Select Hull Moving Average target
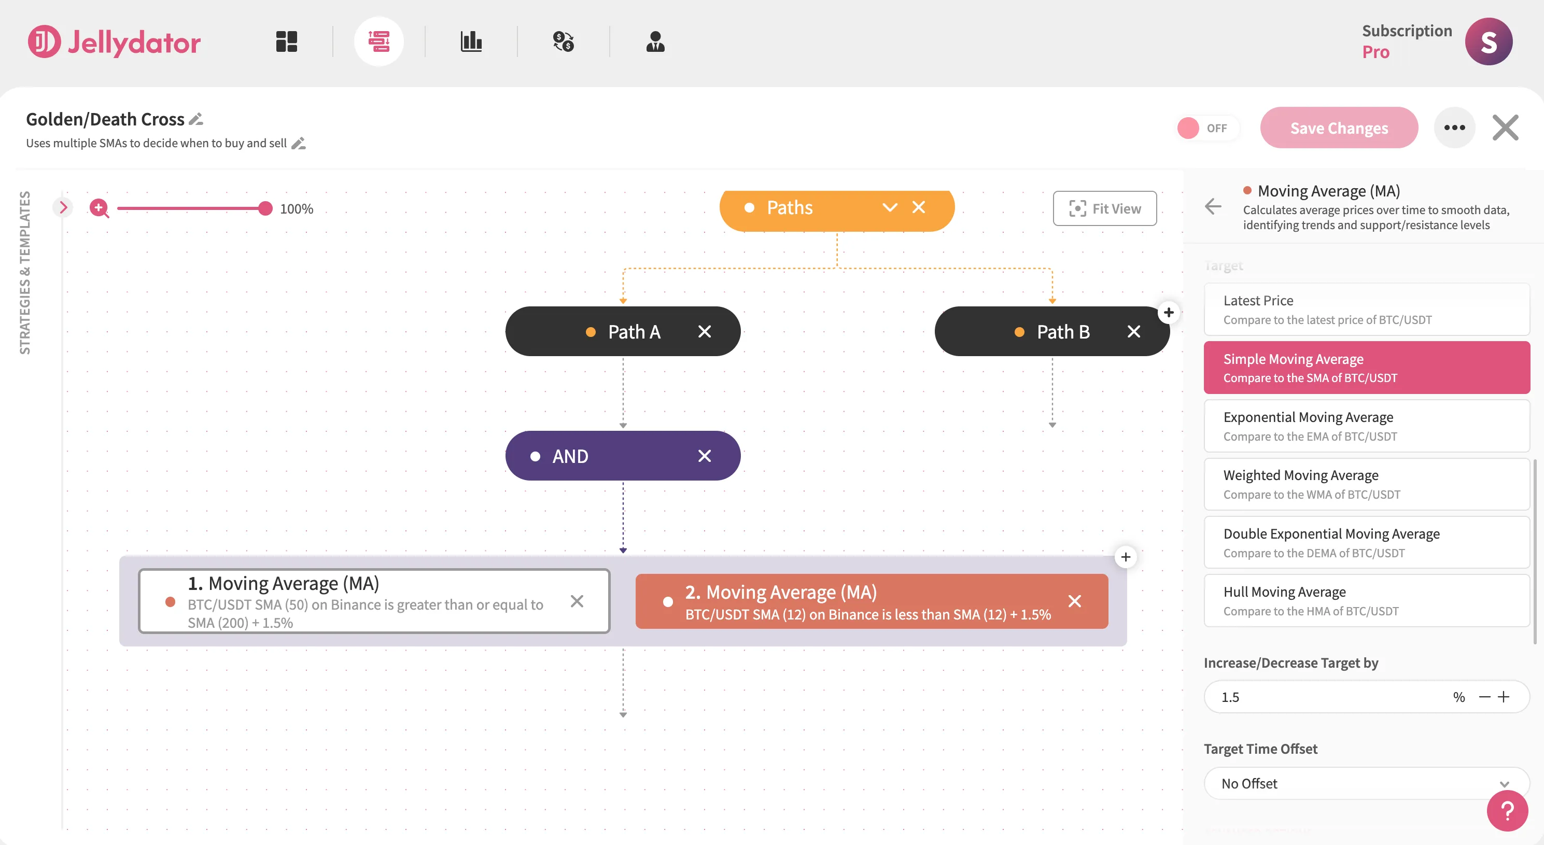The image size is (1544, 845). click(1367, 600)
